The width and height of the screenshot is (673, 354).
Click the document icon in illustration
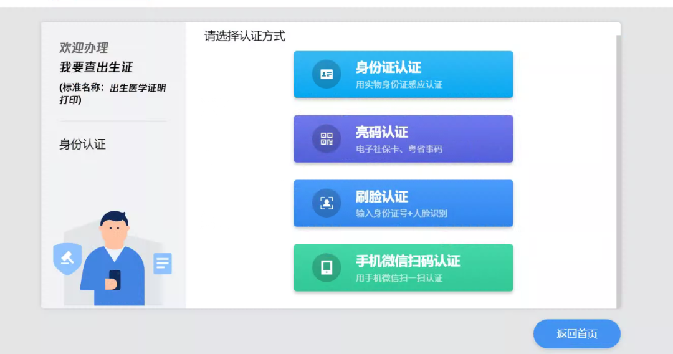pos(163,264)
